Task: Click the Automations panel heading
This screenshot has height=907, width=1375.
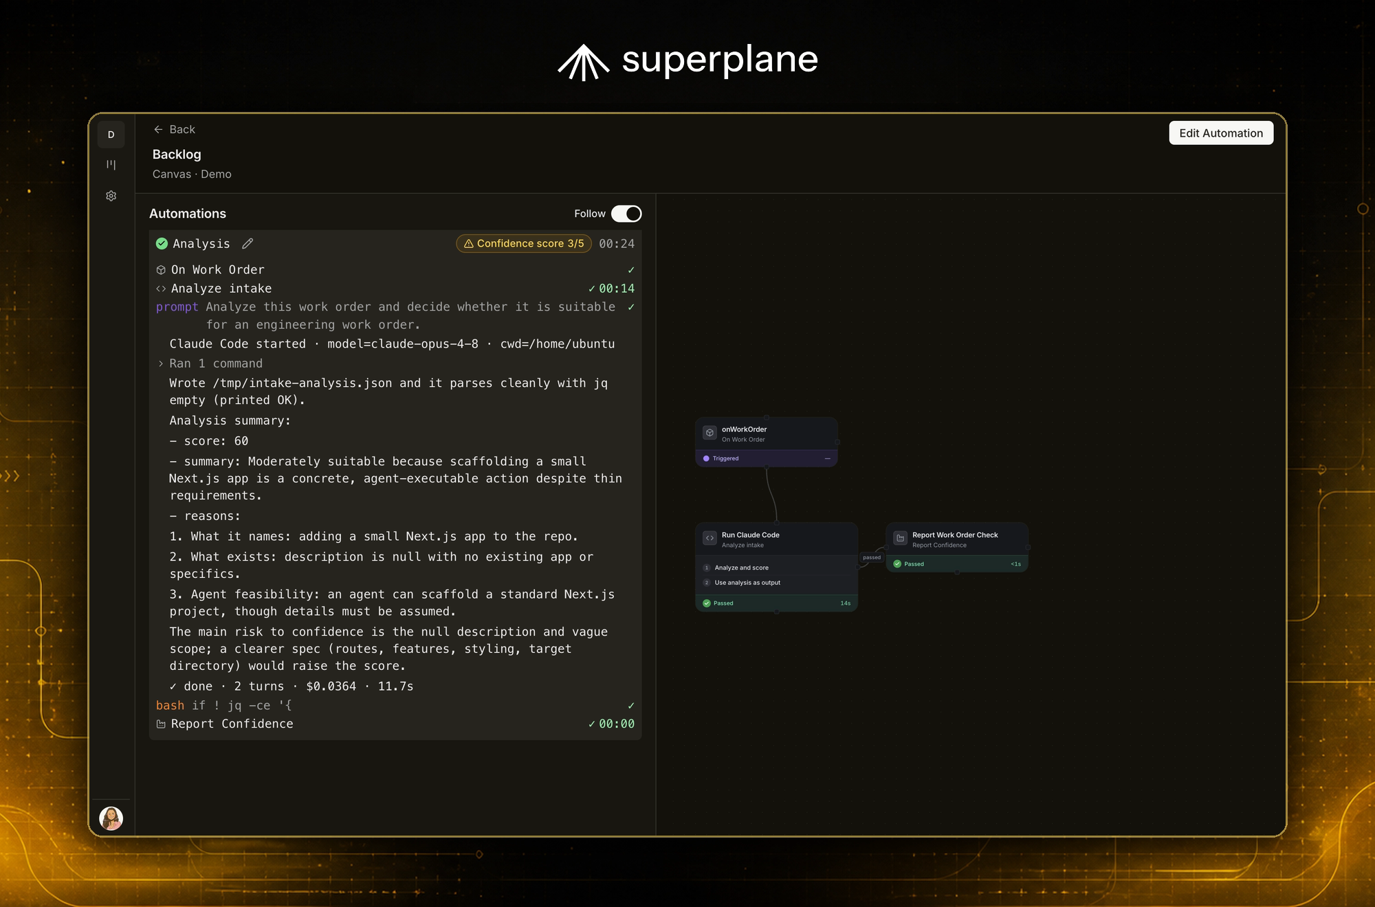Action: pos(188,214)
